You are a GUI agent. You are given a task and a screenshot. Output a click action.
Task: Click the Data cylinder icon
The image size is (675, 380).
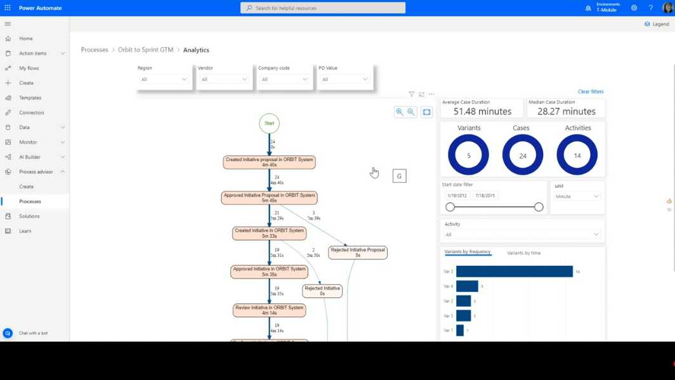8,128
